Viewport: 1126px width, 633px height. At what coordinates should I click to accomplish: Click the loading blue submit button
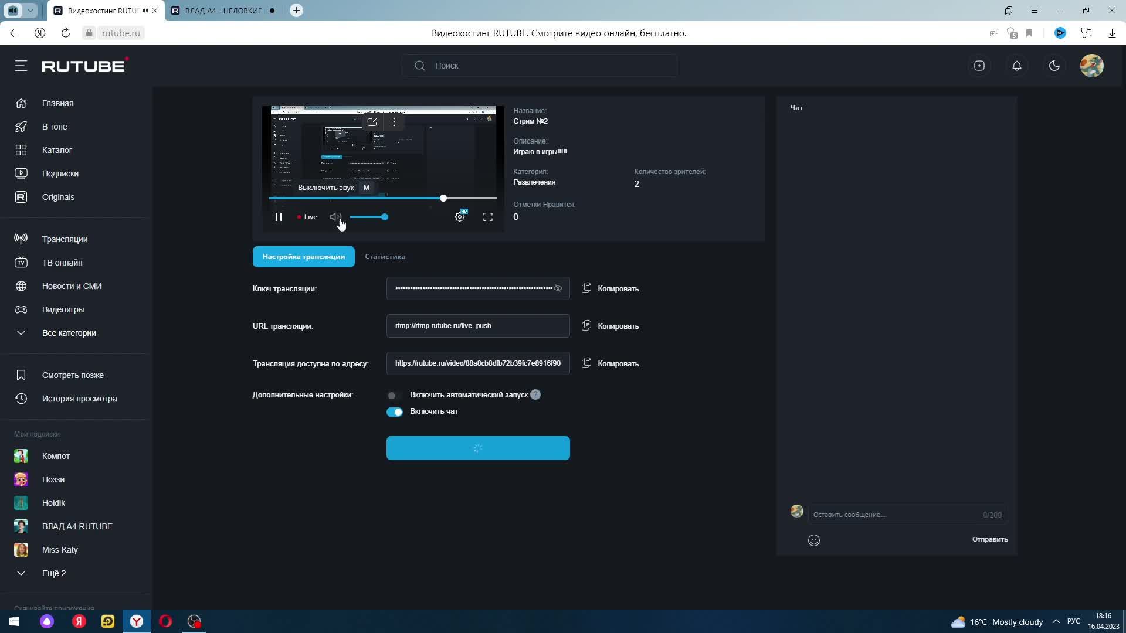coord(478,448)
